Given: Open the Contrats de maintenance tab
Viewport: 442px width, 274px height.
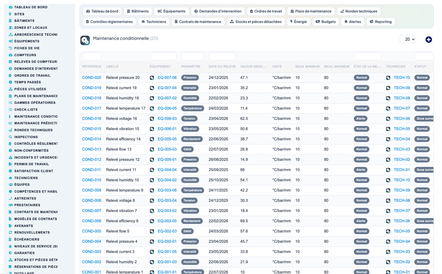Looking at the screenshot, I should click(x=198, y=22).
